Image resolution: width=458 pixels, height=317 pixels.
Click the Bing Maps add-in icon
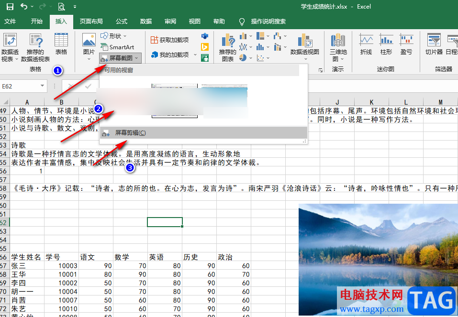pyautogui.click(x=205, y=47)
